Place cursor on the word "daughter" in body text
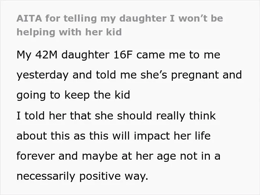 click(85, 55)
